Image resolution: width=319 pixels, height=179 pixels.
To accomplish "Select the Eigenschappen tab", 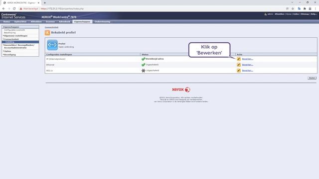I will coord(82,22).
